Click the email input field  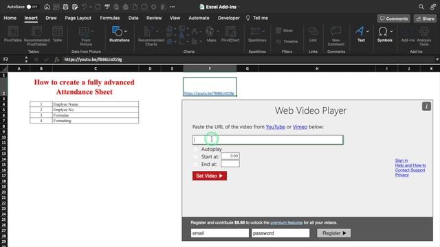[x=220, y=233]
